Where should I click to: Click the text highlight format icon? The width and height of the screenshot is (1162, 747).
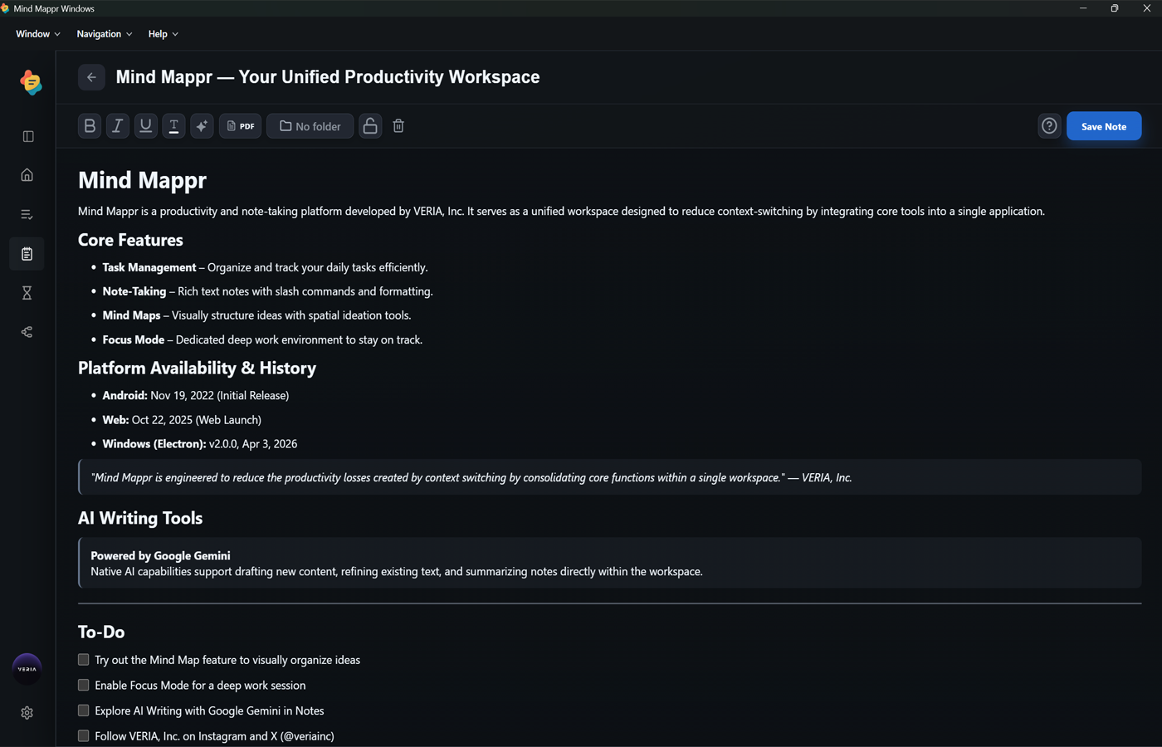(x=173, y=126)
